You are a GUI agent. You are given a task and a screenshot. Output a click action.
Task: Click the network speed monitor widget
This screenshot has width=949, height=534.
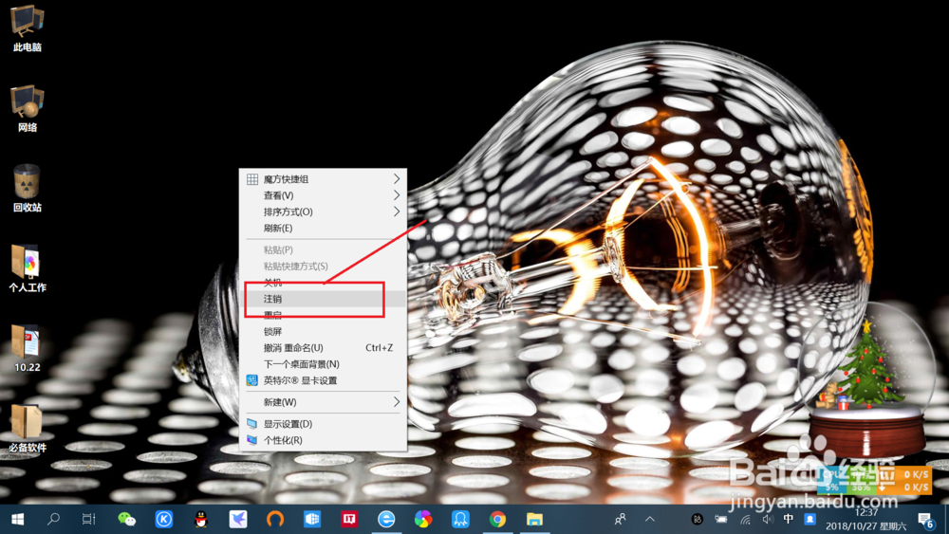tap(875, 480)
